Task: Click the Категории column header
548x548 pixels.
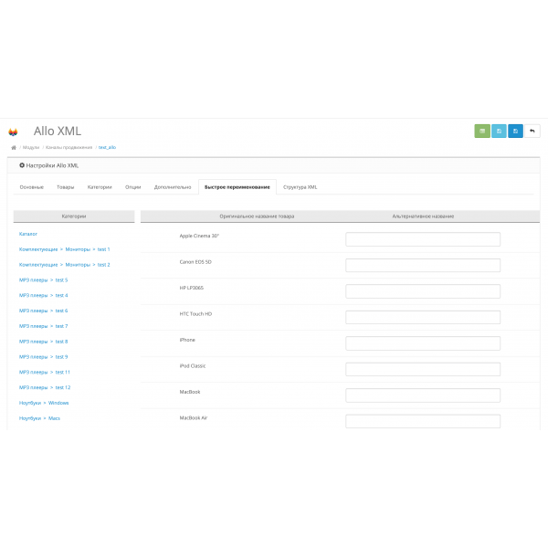Action: click(x=74, y=216)
